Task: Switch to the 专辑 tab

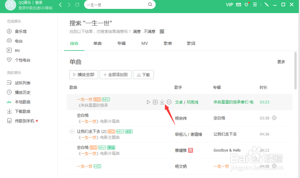Action: coord(121,43)
